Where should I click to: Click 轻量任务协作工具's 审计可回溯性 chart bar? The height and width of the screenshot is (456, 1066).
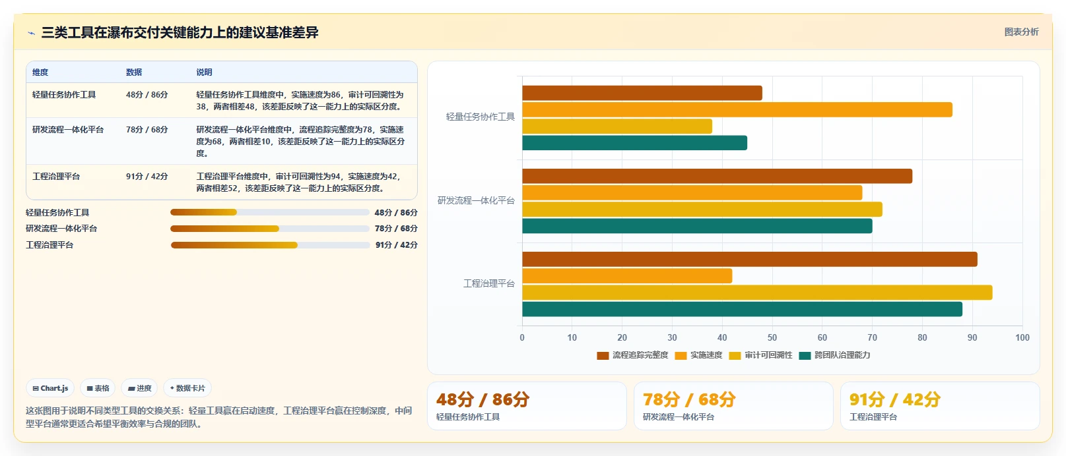(x=617, y=126)
